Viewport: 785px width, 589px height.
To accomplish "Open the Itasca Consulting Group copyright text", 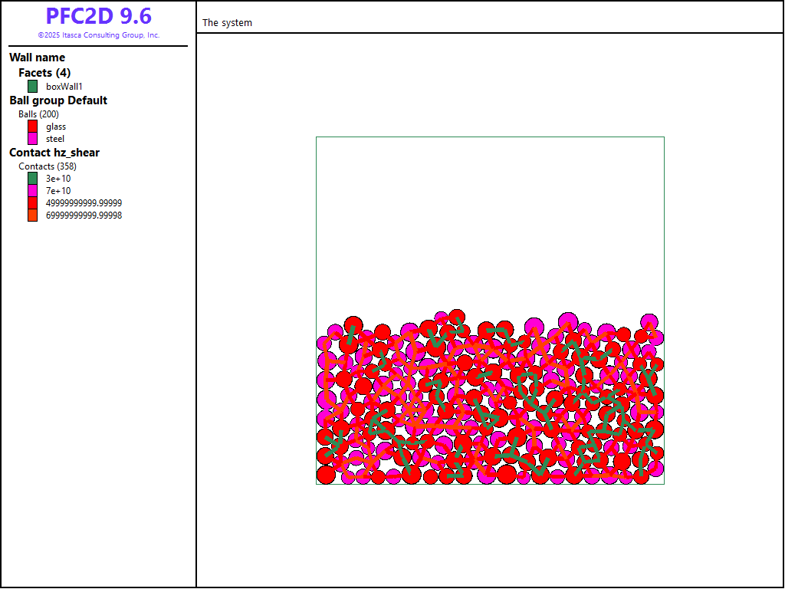I will pos(98,35).
